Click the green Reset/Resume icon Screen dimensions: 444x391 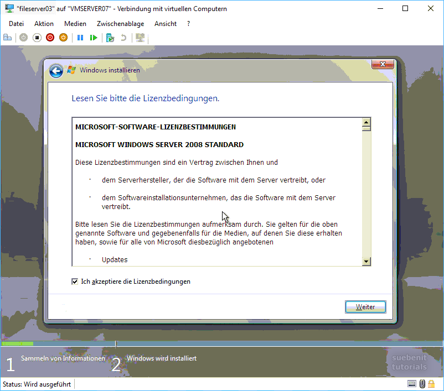point(94,38)
